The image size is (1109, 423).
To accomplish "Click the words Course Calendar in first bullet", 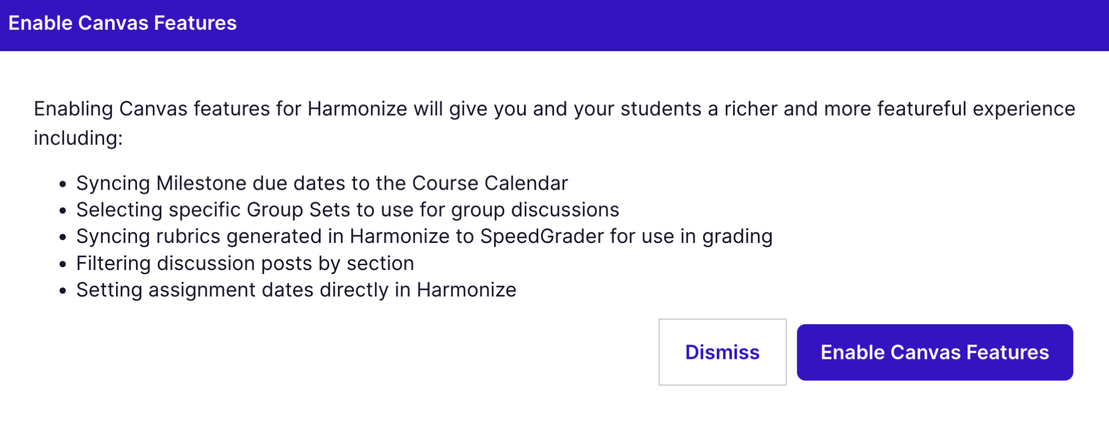I will pyautogui.click(x=490, y=183).
